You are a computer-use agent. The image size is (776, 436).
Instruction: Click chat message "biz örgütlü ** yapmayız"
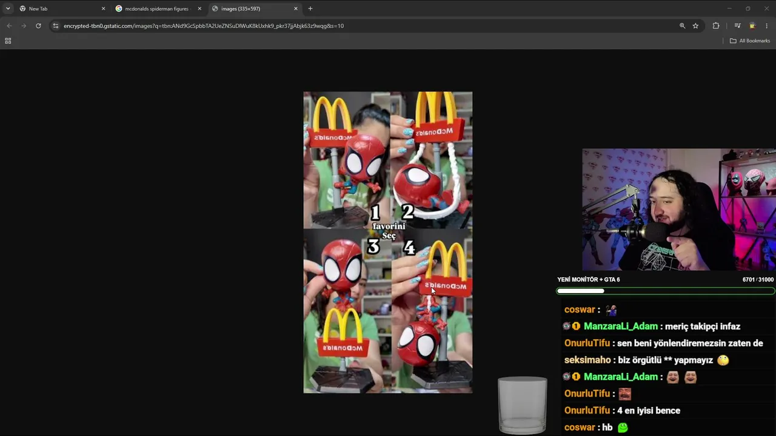coord(666,360)
